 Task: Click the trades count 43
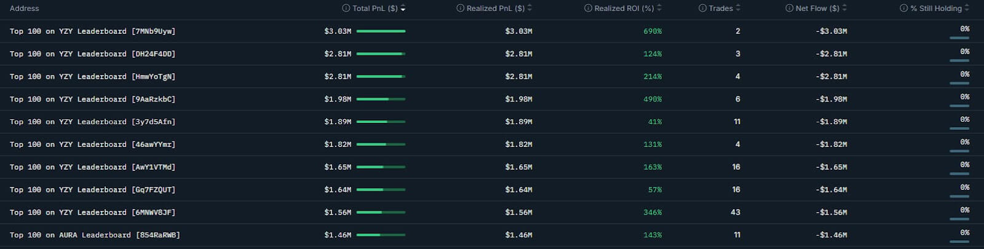(x=736, y=213)
